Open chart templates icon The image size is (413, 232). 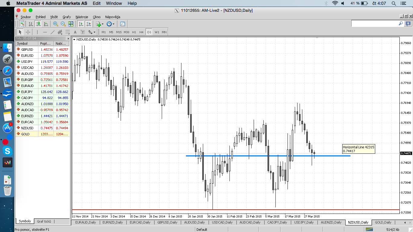122,24
